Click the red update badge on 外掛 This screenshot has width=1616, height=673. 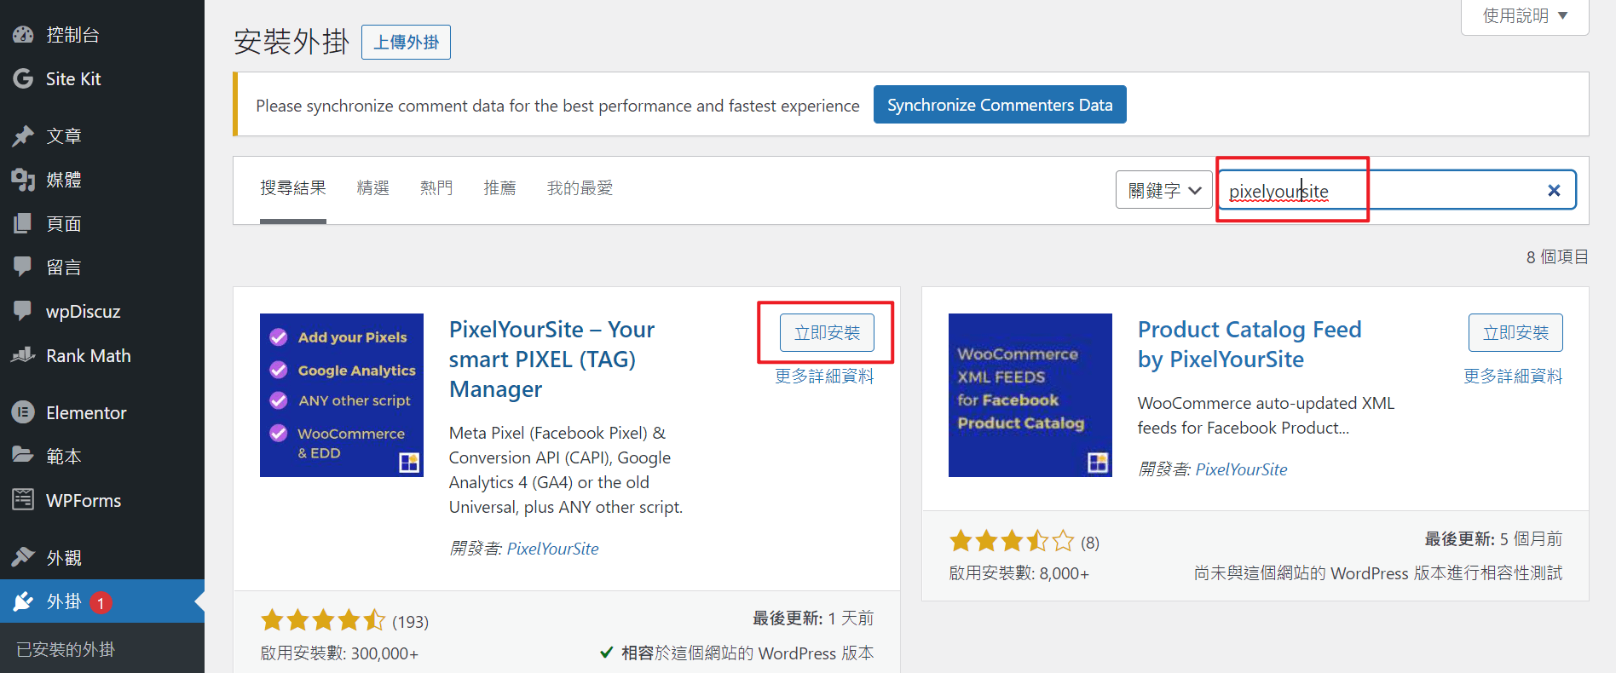click(101, 603)
